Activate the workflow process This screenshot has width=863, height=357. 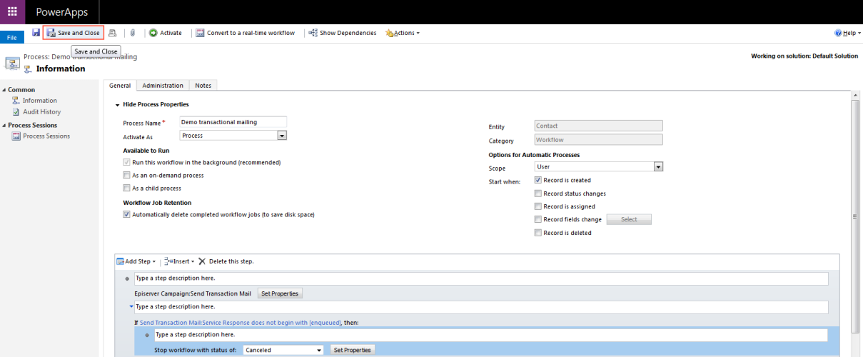pyautogui.click(x=165, y=33)
